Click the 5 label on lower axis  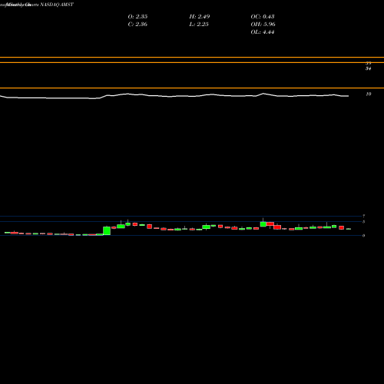click(363, 222)
